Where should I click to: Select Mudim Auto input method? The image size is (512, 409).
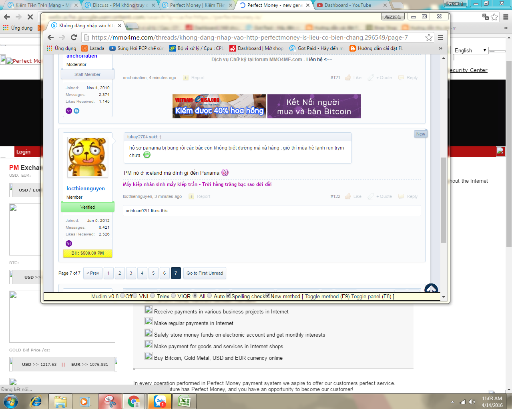[x=209, y=296]
